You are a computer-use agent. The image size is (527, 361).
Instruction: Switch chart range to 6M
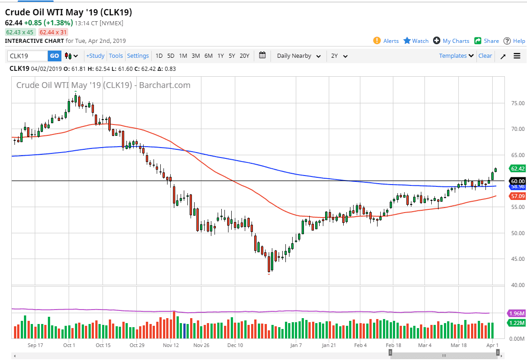point(208,56)
